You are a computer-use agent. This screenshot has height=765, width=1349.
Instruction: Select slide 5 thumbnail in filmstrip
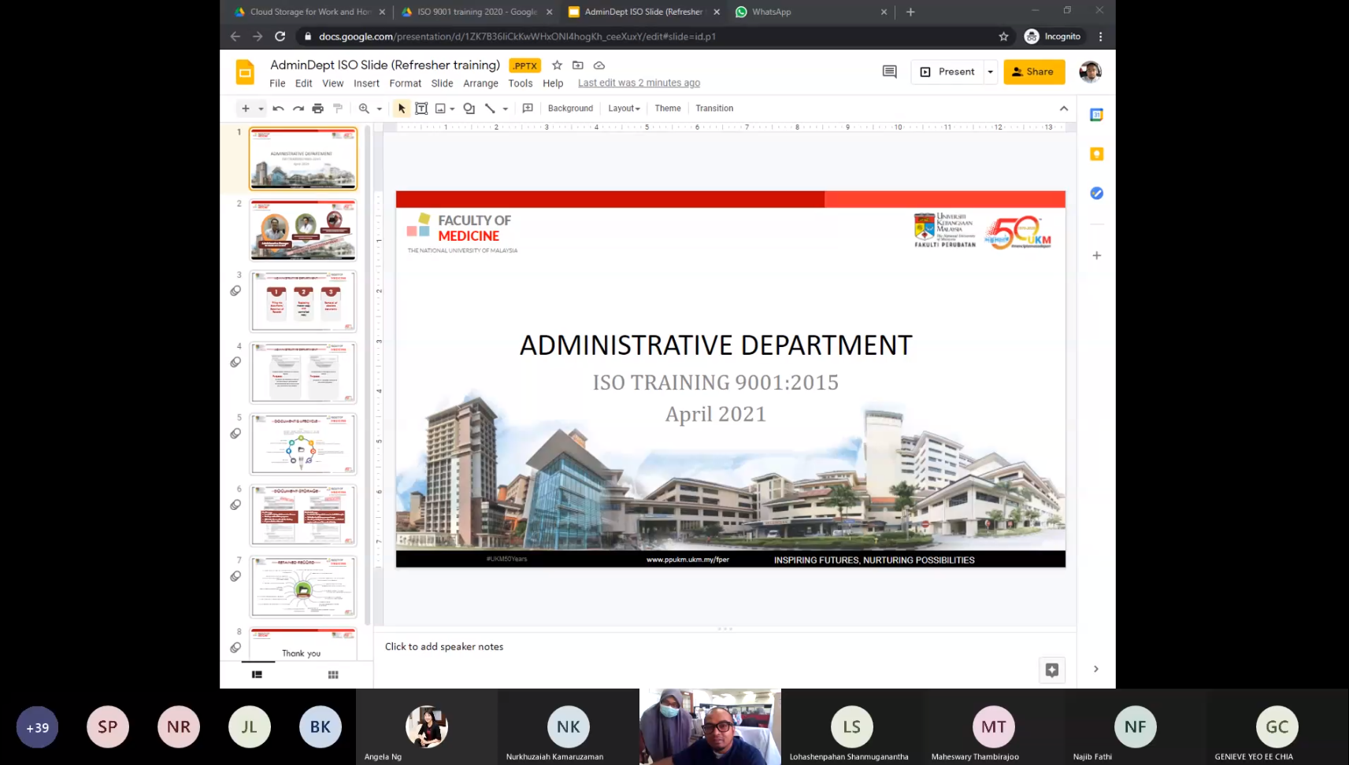303,444
